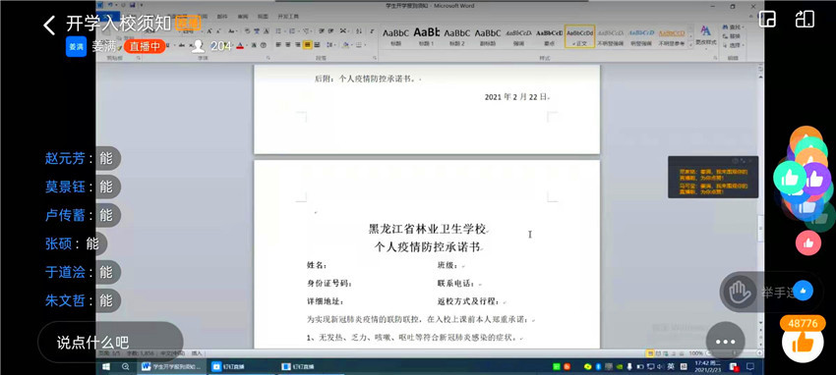Open the three-dots more options button

click(725, 342)
